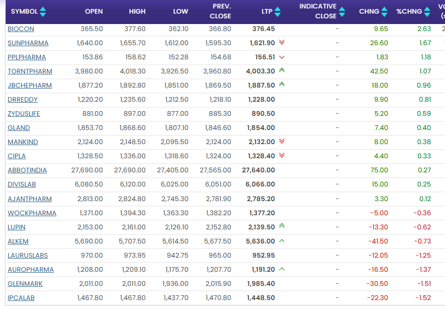Viewport: 445px width, 309px height.
Task: Open the GLENMARK symbol link
Action: tap(25, 284)
